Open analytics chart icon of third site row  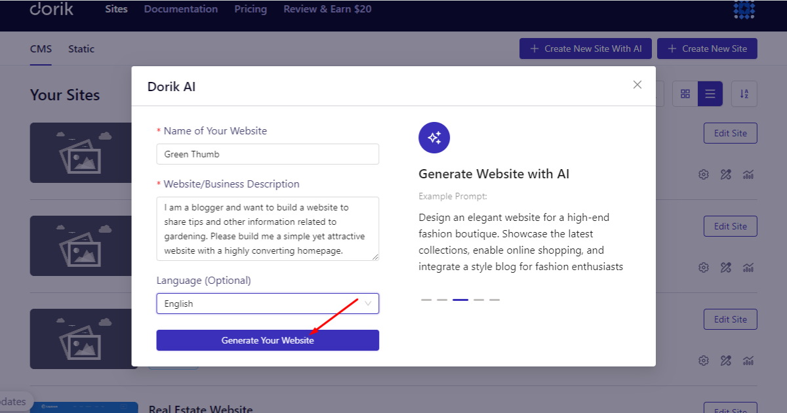(748, 361)
